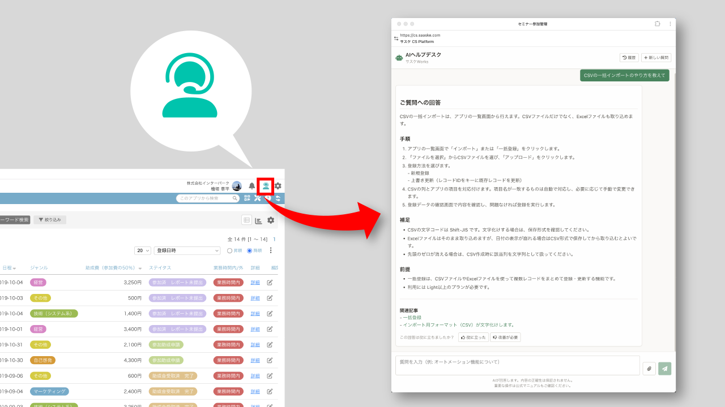
Task: Open the related article link 一括登録
Action: click(412, 318)
